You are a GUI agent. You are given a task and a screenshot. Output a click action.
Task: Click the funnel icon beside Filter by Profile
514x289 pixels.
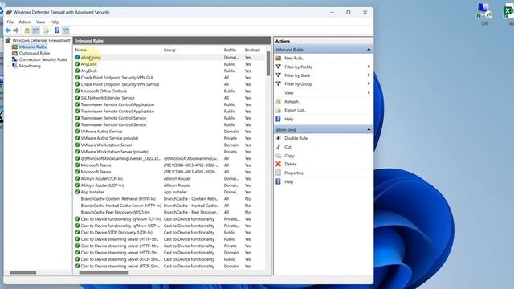[279, 67]
